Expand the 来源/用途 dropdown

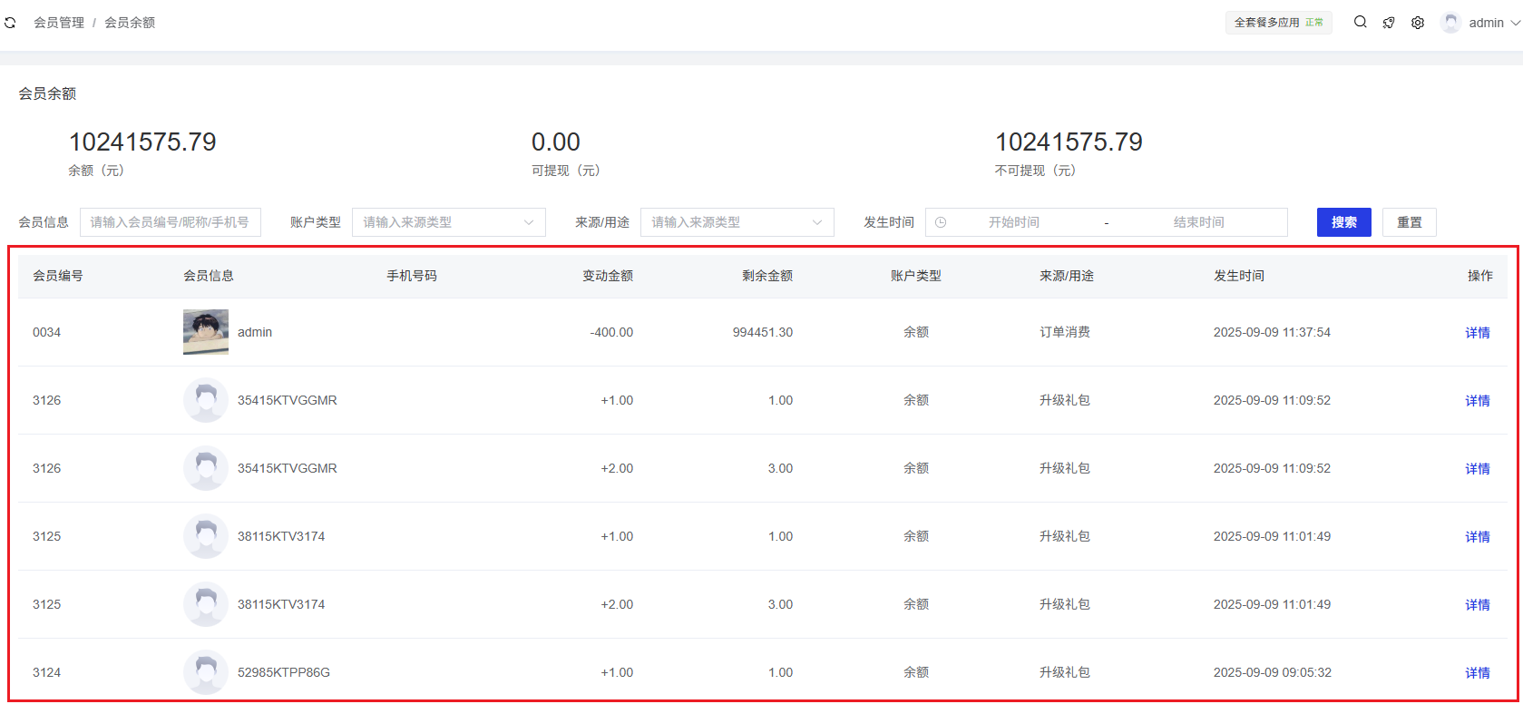[x=737, y=222]
